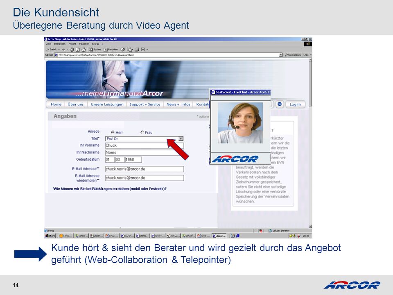
Task: Click the Vorname field containing Chuck
Action: click(145, 145)
